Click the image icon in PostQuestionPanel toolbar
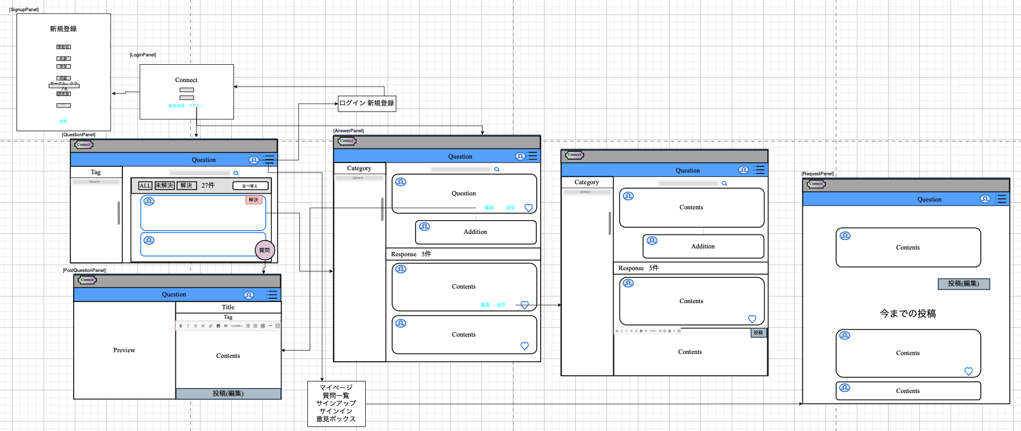The width and height of the screenshot is (1021, 431). click(218, 326)
